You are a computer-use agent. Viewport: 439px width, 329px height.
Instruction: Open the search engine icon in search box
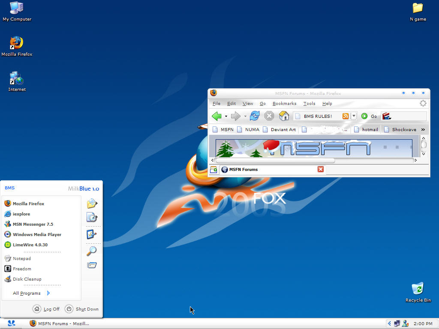(x=386, y=116)
